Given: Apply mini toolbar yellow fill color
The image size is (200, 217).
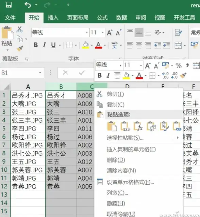Looking at the screenshot, I should click(x=127, y=76).
